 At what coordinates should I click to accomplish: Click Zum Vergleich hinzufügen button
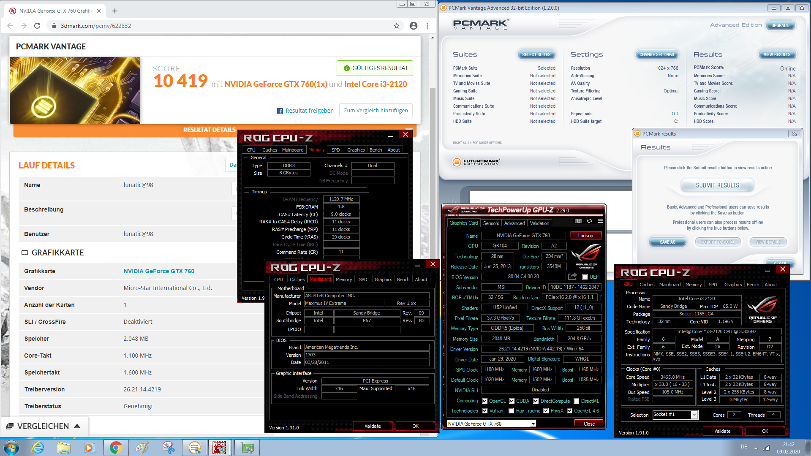tap(376, 111)
